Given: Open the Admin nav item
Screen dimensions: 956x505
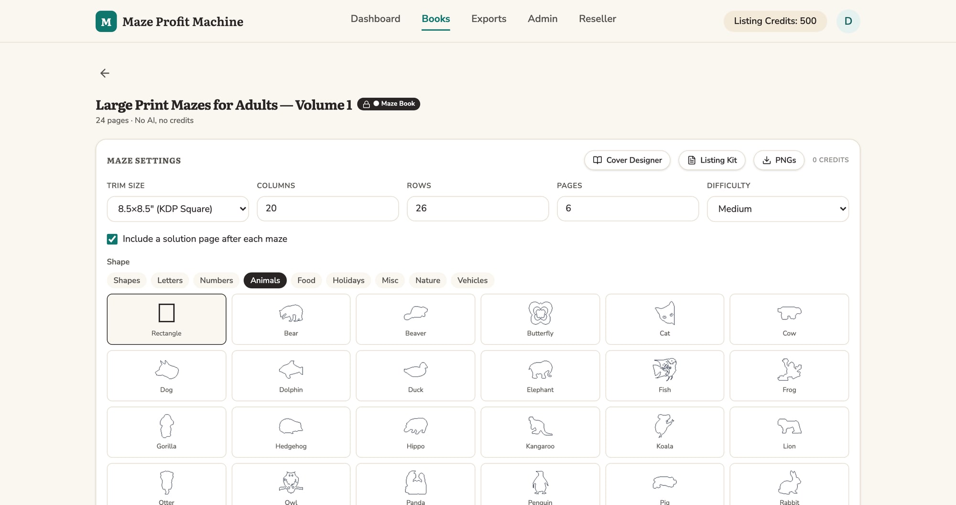Looking at the screenshot, I should pos(543,19).
